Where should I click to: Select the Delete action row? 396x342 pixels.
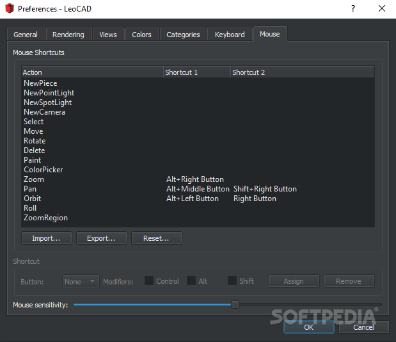click(198, 151)
